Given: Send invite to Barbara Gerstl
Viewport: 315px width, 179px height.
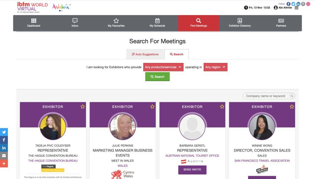Looking at the screenshot, I should (x=192, y=170).
